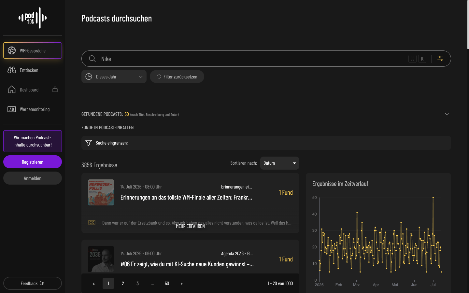Open the Norweger-Pullis podcast thumbnail

coord(101,192)
